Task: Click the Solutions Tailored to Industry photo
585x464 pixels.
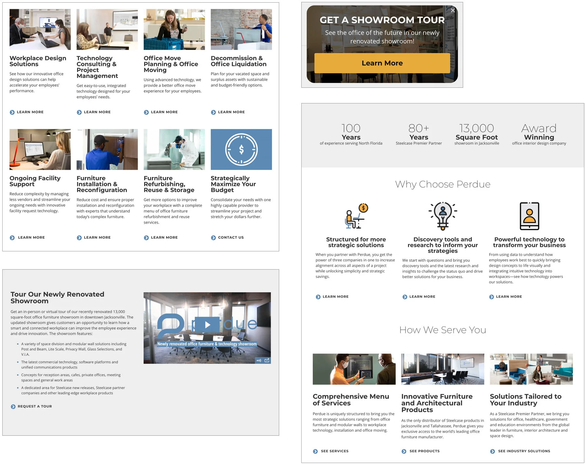Action: (x=531, y=369)
